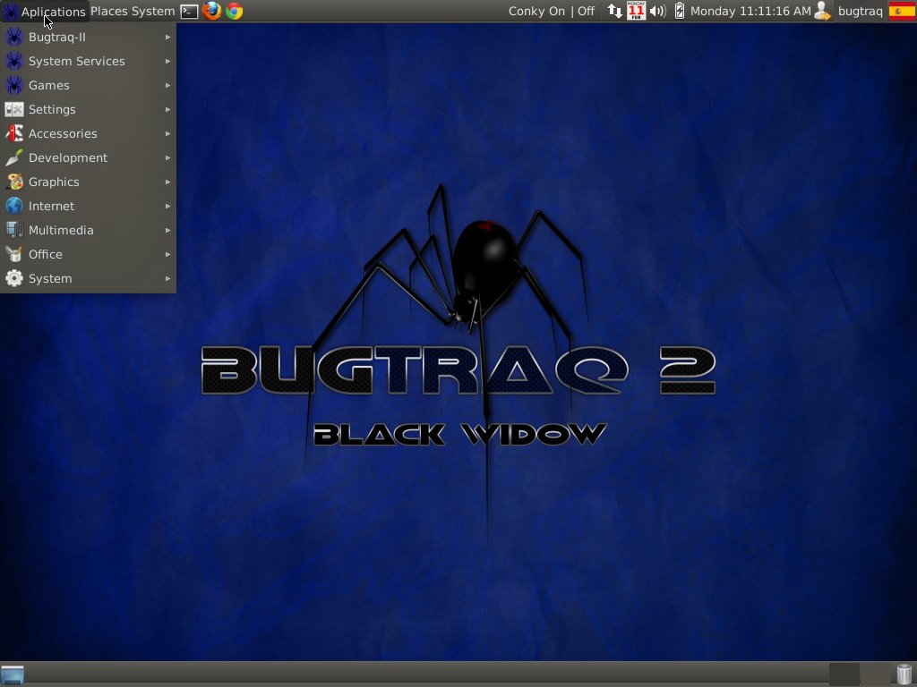Image resolution: width=917 pixels, height=687 pixels.
Task: Open the Development submenu
Action: (89, 157)
